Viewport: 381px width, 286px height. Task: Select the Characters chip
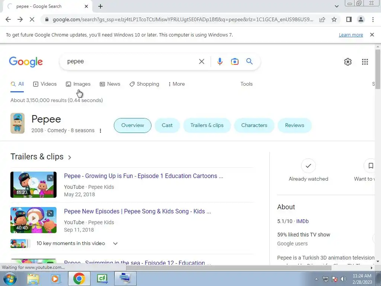point(254,125)
